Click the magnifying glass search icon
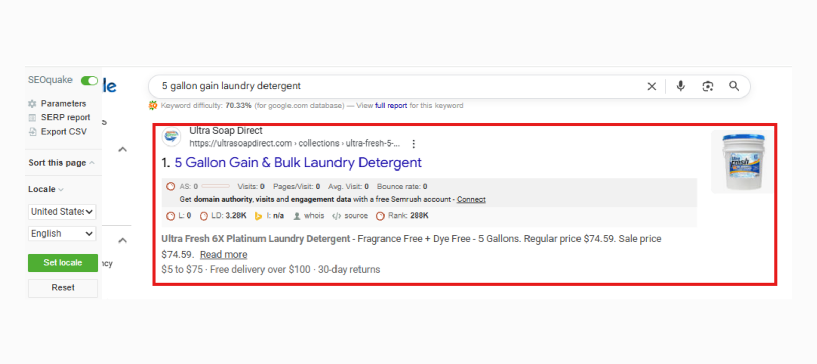The image size is (817, 364). click(734, 86)
